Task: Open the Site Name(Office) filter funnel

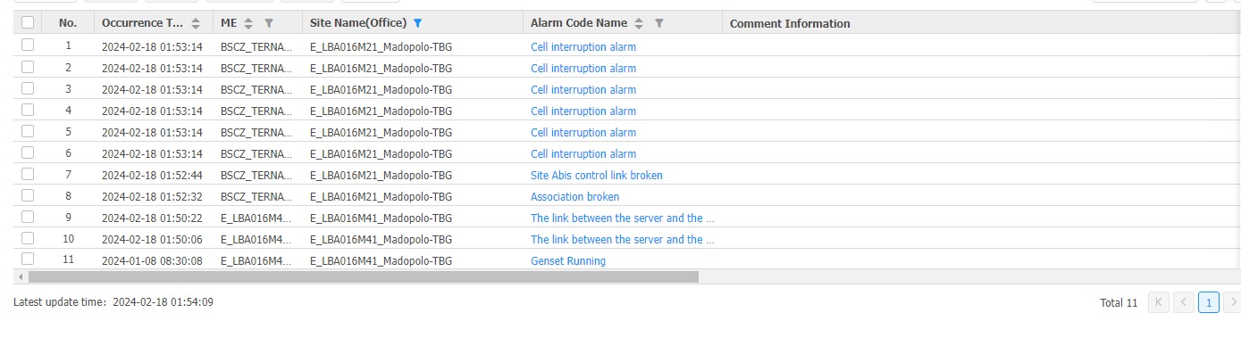Action: tap(418, 23)
